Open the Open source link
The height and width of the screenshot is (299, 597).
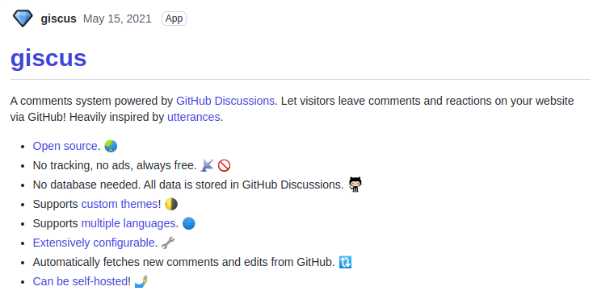coord(65,146)
